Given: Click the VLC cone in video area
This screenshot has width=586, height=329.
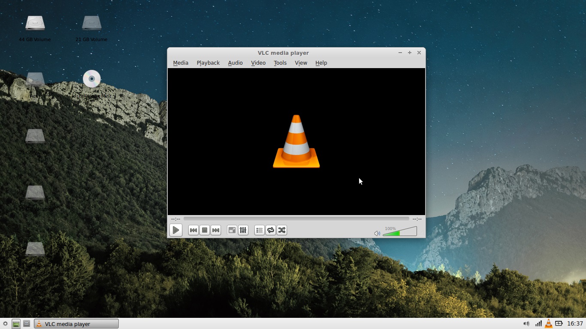Looking at the screenshot, I should click(296, 141).
